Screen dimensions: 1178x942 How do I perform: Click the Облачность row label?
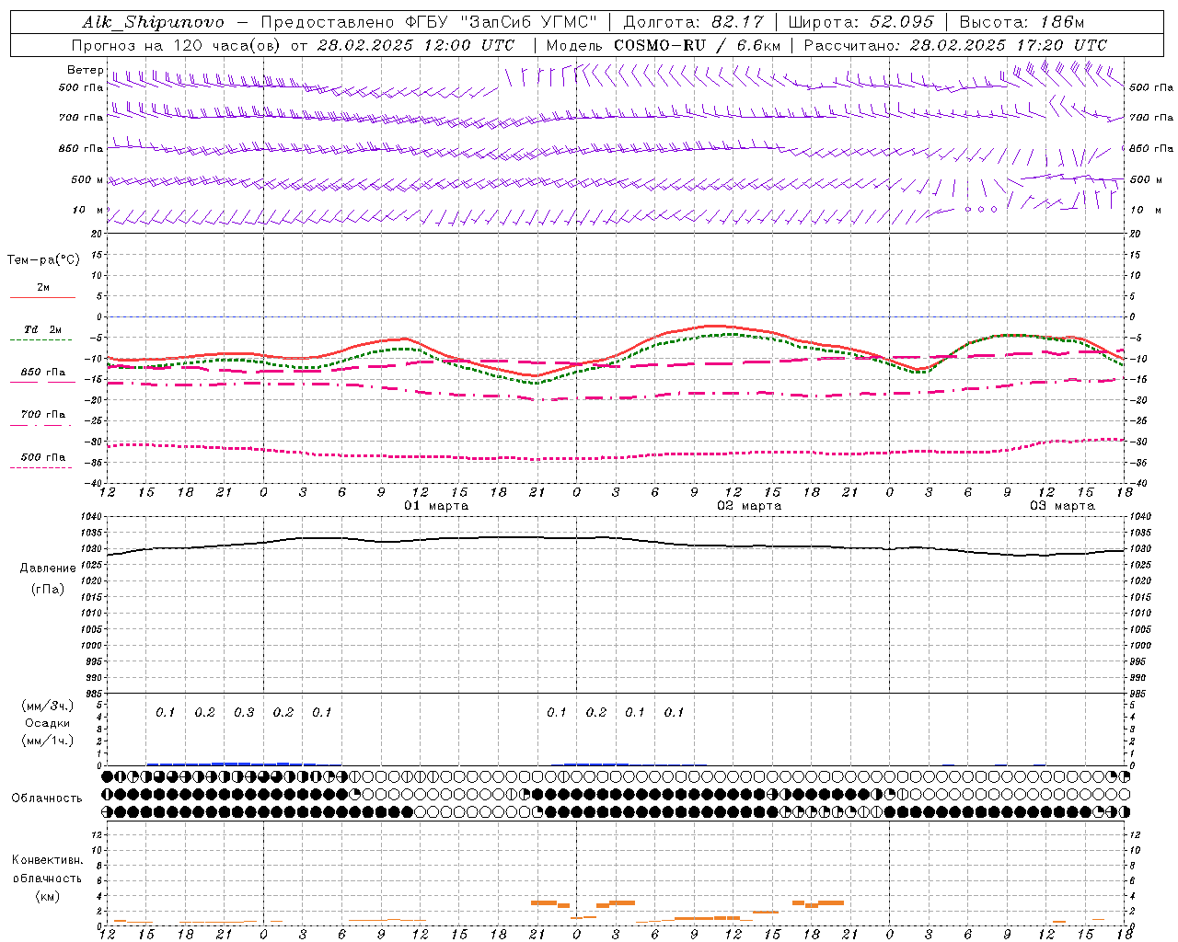pos(47,798)
